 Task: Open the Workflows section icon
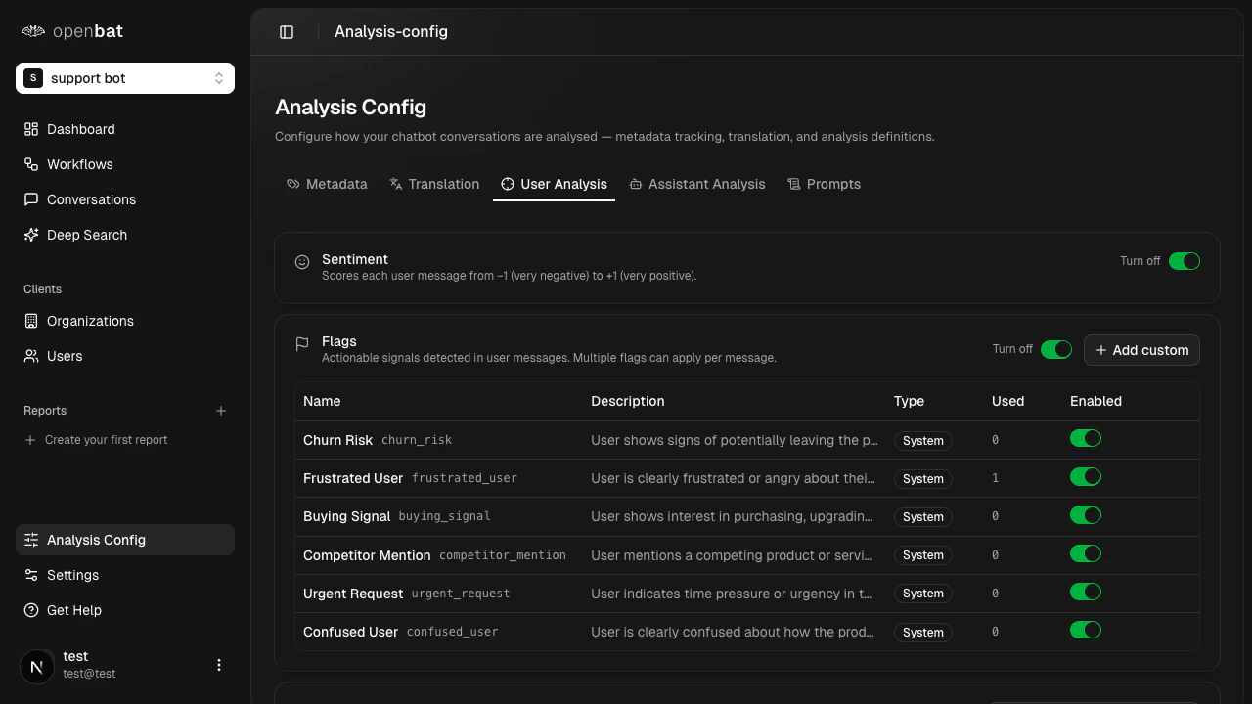click(29, 164)
